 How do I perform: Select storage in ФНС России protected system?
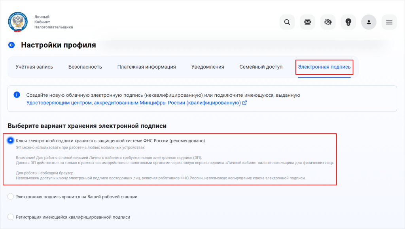[11, 141]
